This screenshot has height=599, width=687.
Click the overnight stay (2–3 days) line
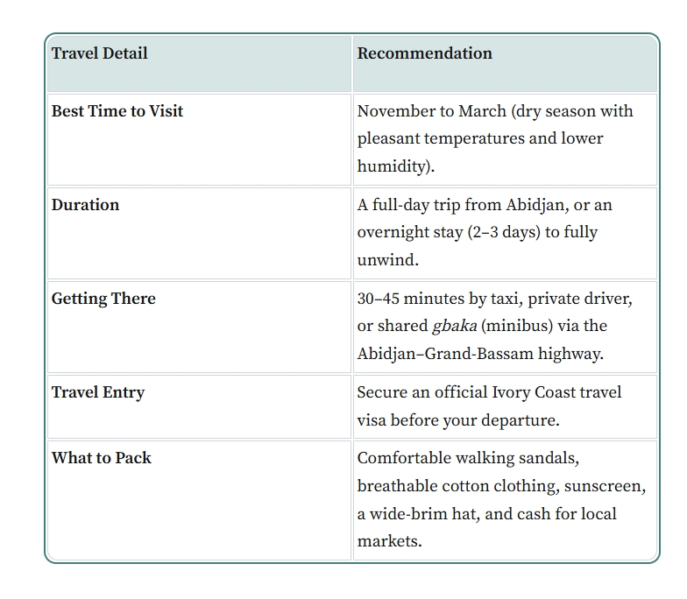tap(477, 232)
